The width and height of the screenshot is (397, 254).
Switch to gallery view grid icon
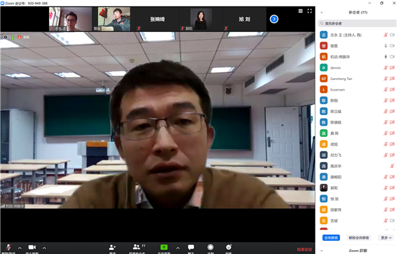point(300,11)
